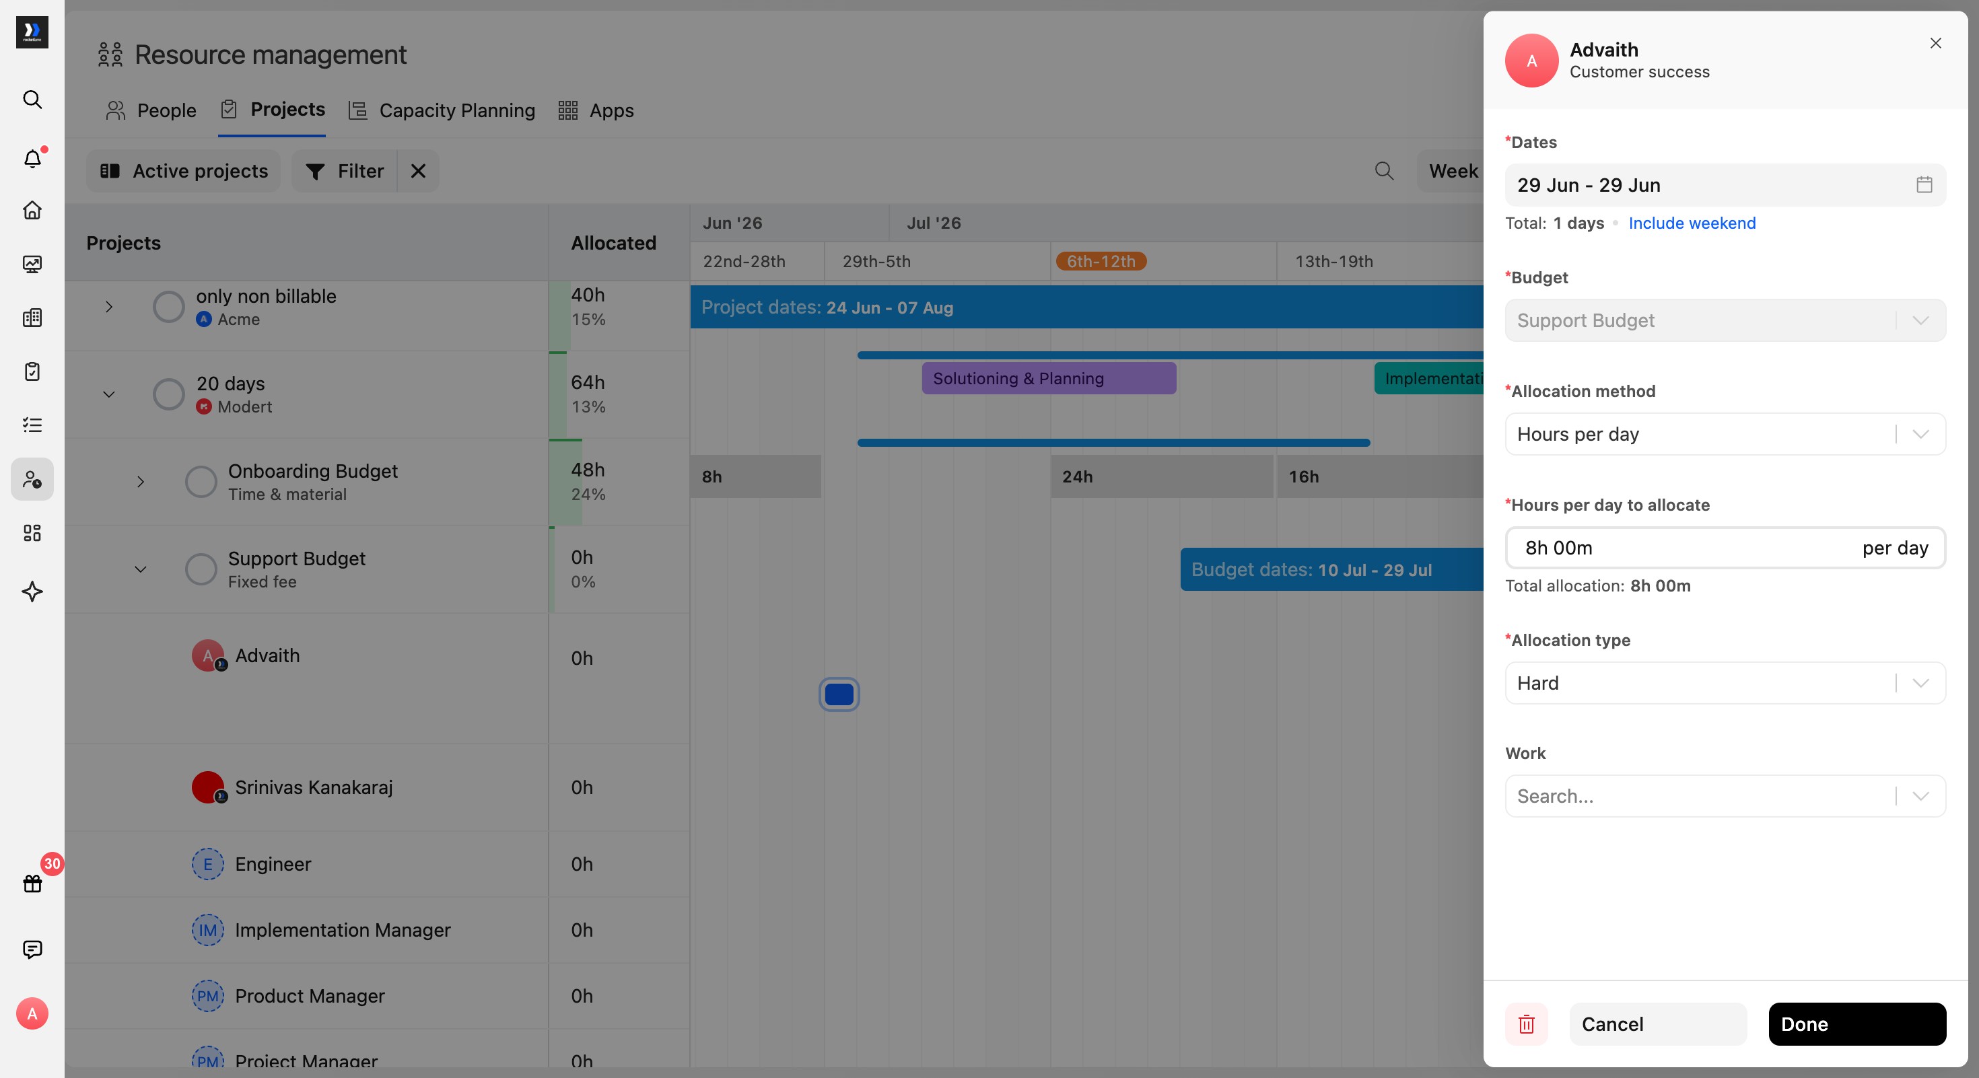The width and height of the screenshot is (1979, 1078).
Task: Select resource management person-clock icon
Action: [x=32, y=479]
